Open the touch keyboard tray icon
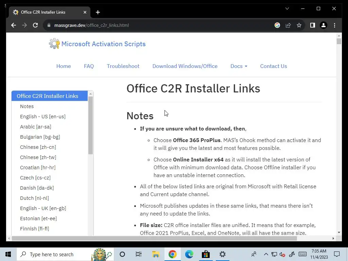348x261 pixels. click(302, 254)
